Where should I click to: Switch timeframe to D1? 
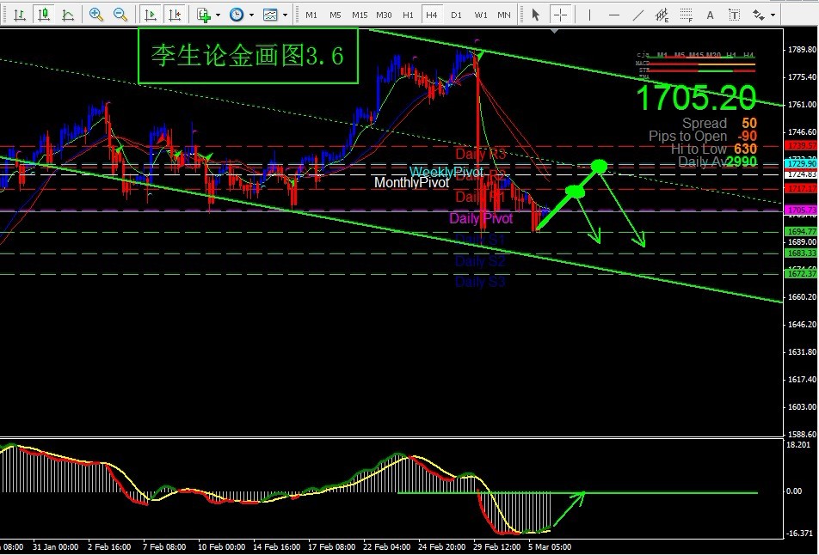(x=456, y=15)
